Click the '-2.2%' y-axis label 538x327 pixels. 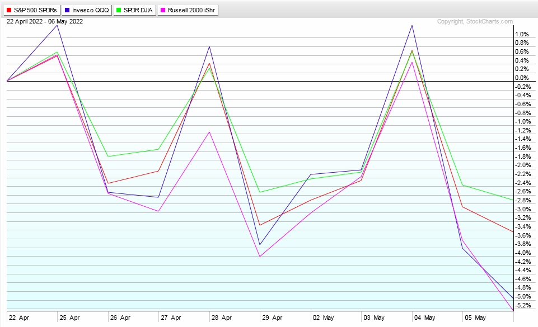pos(523,174)
